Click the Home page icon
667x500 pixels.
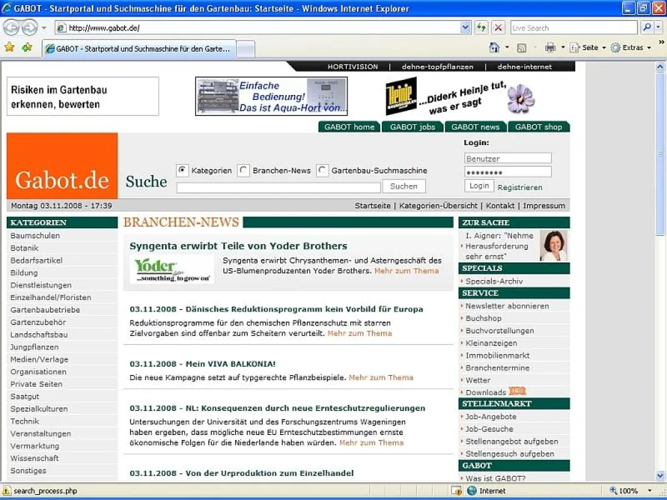(x=494, y=47)
